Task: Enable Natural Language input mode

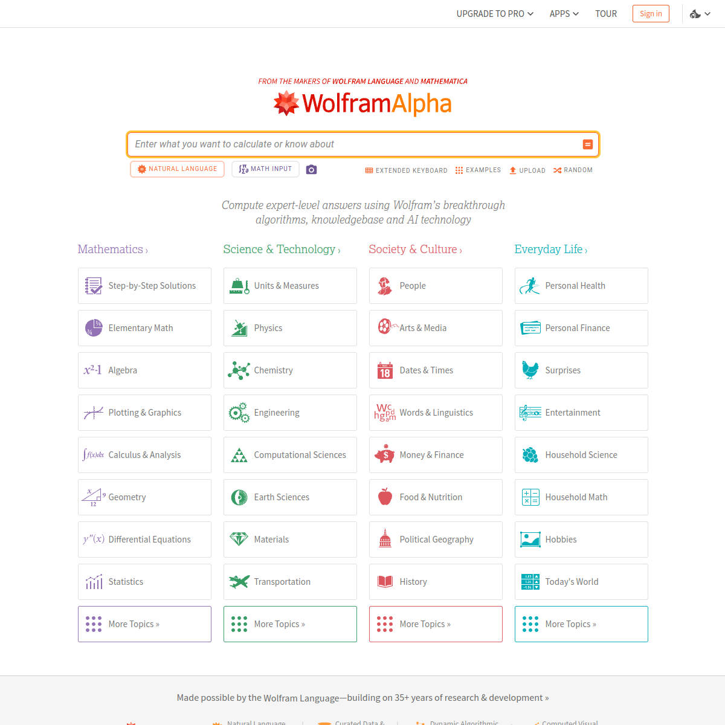Action: click(177, 169)
